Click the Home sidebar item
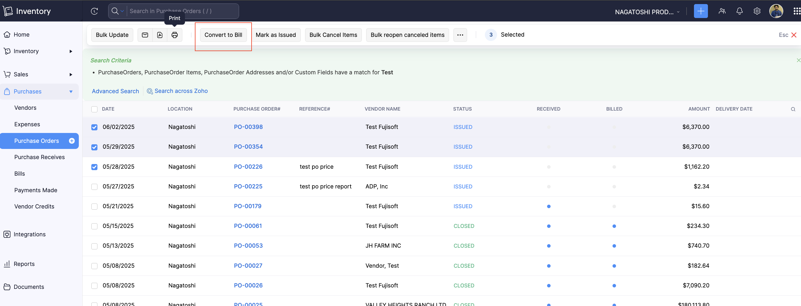 click(21, 35)
